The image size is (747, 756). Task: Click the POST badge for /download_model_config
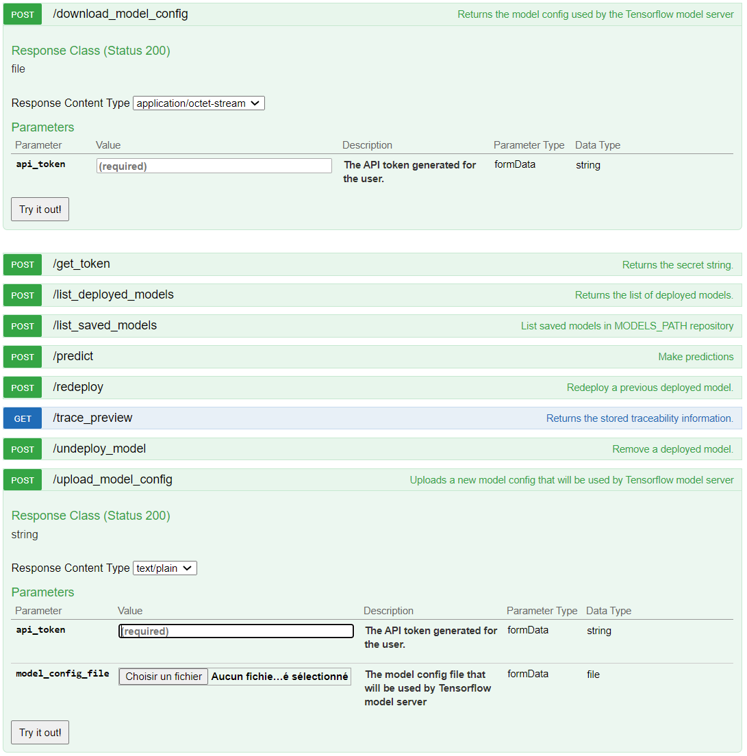23,14
